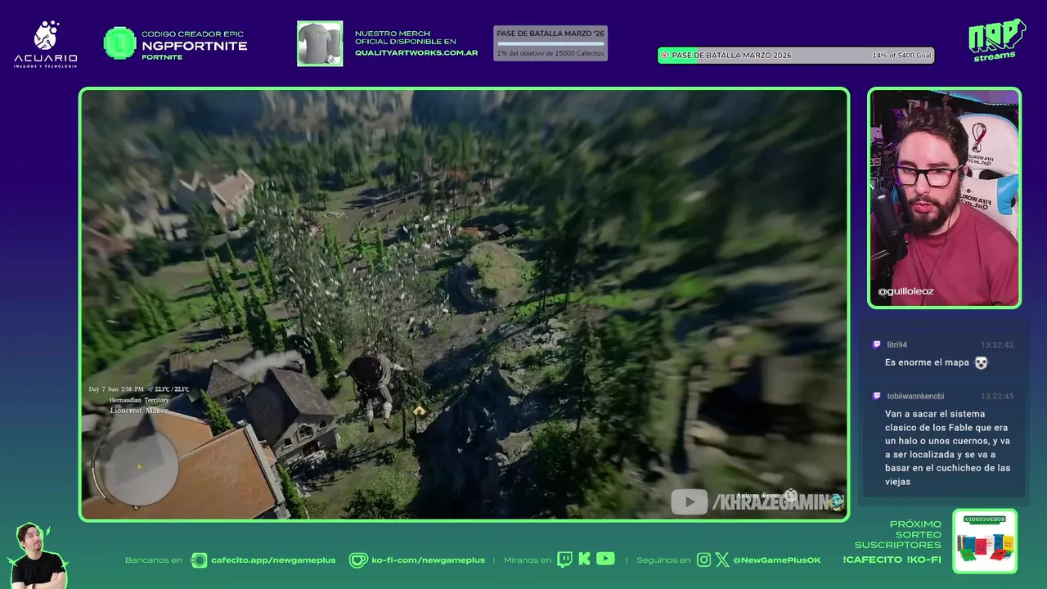This screenshot has width=1047, height=589.
Task: Open cafecito.app/newgameplus link
Action: click(x=273, y=560)
